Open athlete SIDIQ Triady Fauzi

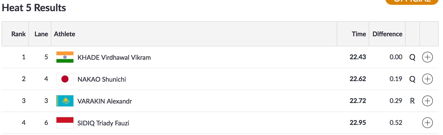click(103, 123)
